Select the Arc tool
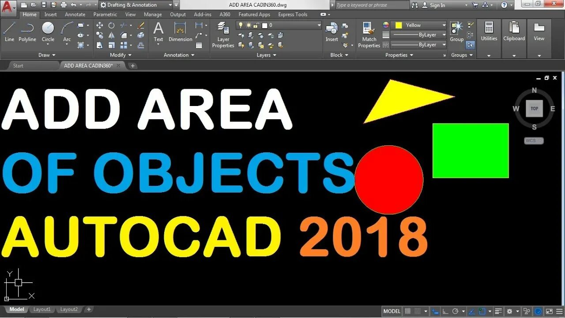This screenshot has width=565, height=318. pos(67,32)
